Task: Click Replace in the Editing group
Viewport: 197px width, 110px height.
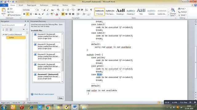Action: [182, 12]
